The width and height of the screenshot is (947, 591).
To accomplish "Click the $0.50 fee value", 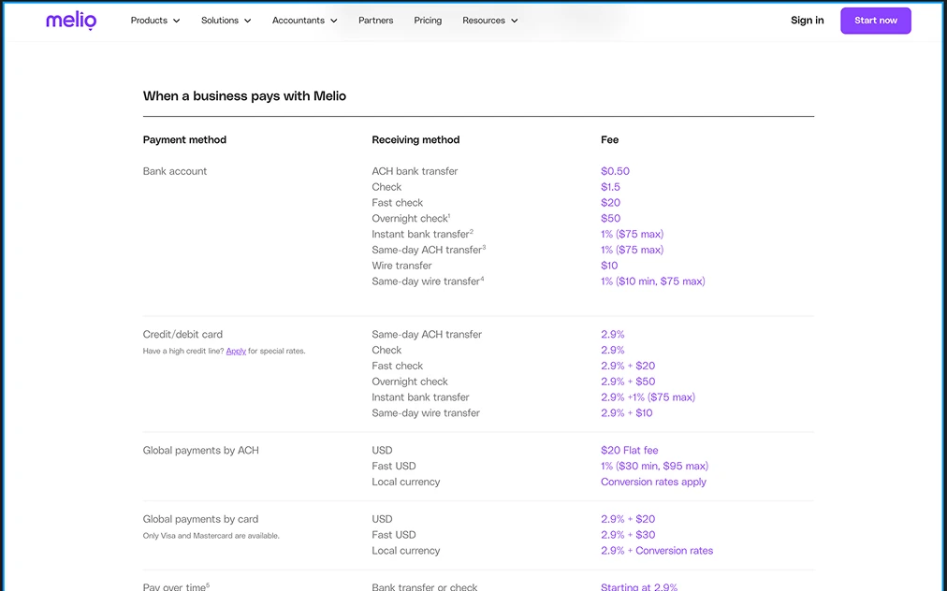I will pyautogui.click(x=615, y=171).
